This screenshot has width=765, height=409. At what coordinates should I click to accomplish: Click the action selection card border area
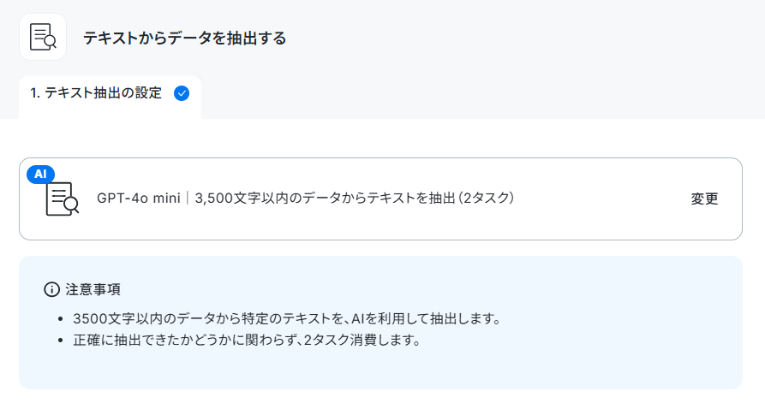(x=380, y=199)
